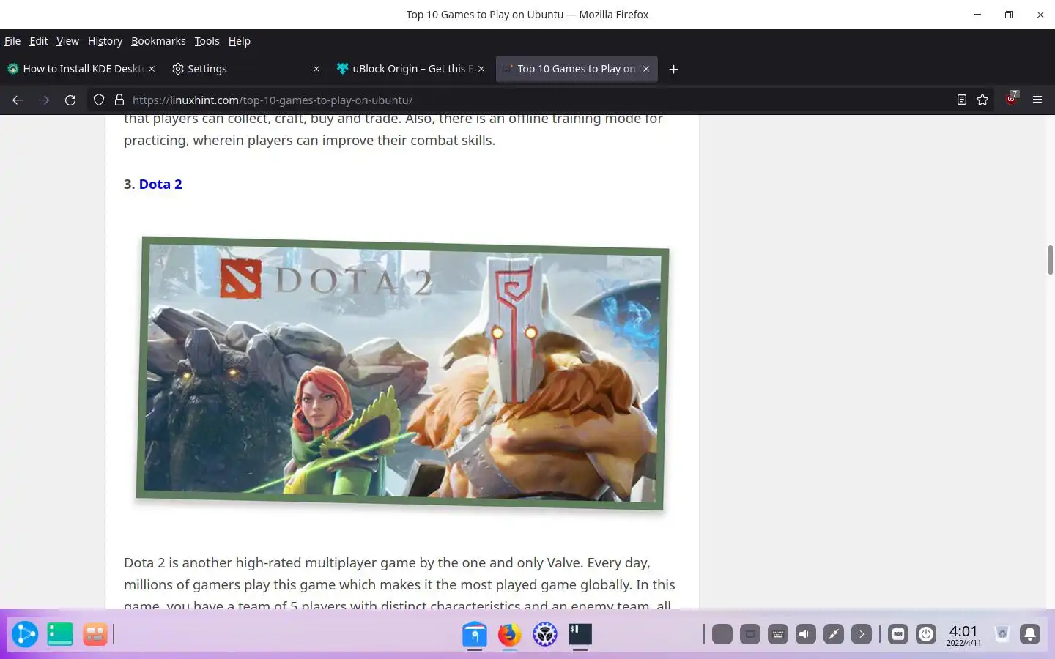Viewport: 1055px width, 659px height.
Task: Click the blank gray tray icon beside the screen icon
Action: [722, 634]
